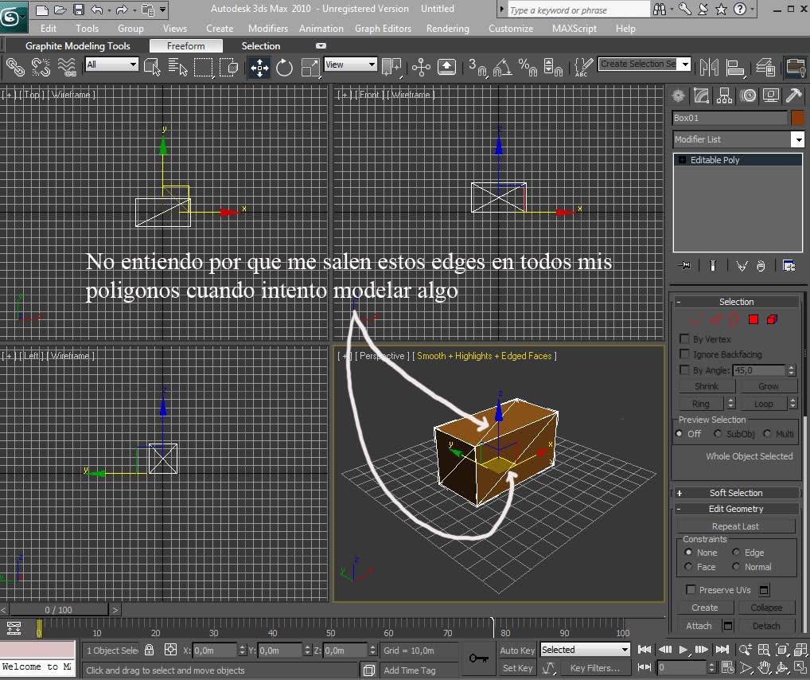Click the Grow selection button
This screenshot has height=680, width=810.
[768, 386]
